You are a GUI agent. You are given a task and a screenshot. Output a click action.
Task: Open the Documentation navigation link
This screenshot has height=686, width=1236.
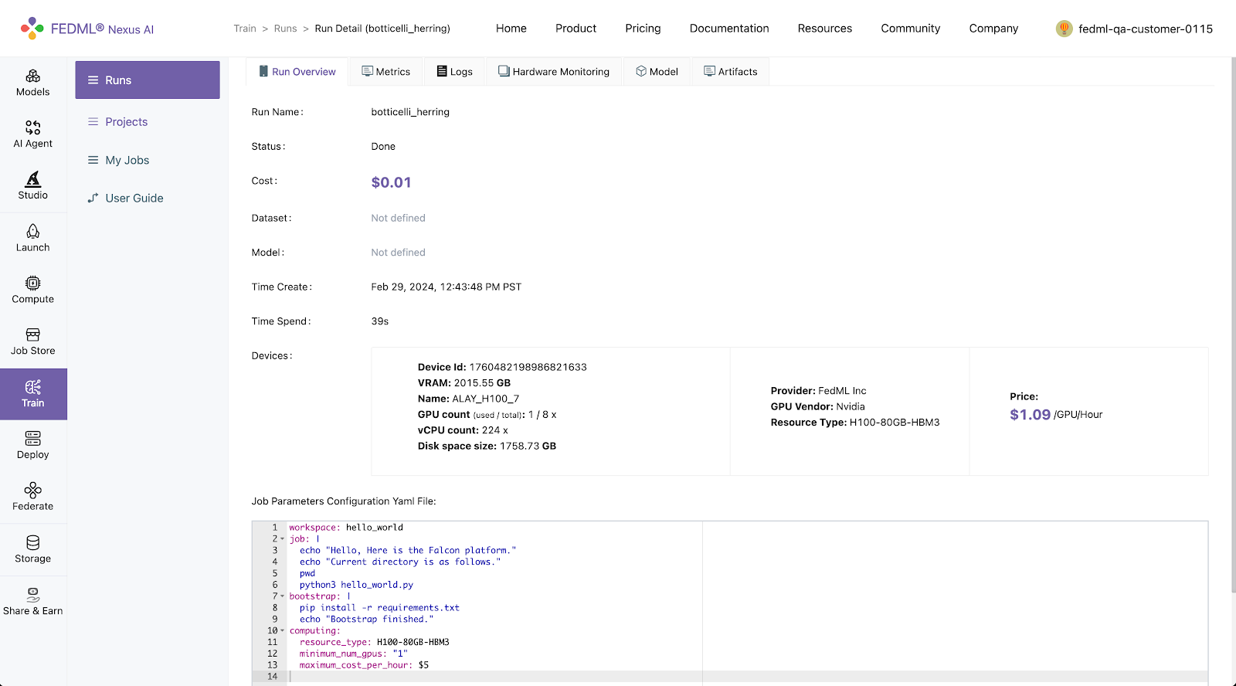pos(729,29)
